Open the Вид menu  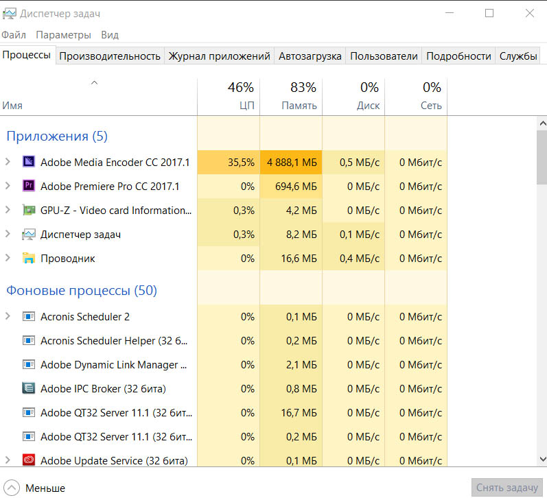[110, 35]
